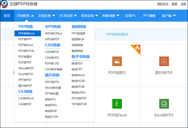Choose 转成MOBI menu entry
This screenshot has width=188, height=128.
click(x=78, y=81)
